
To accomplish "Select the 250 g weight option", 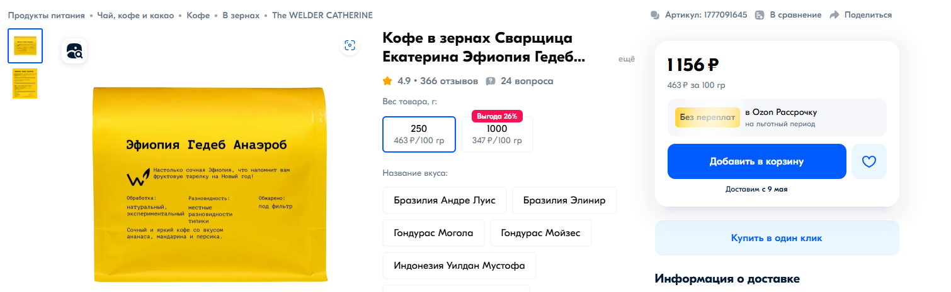I will click(x=419, y=134).
